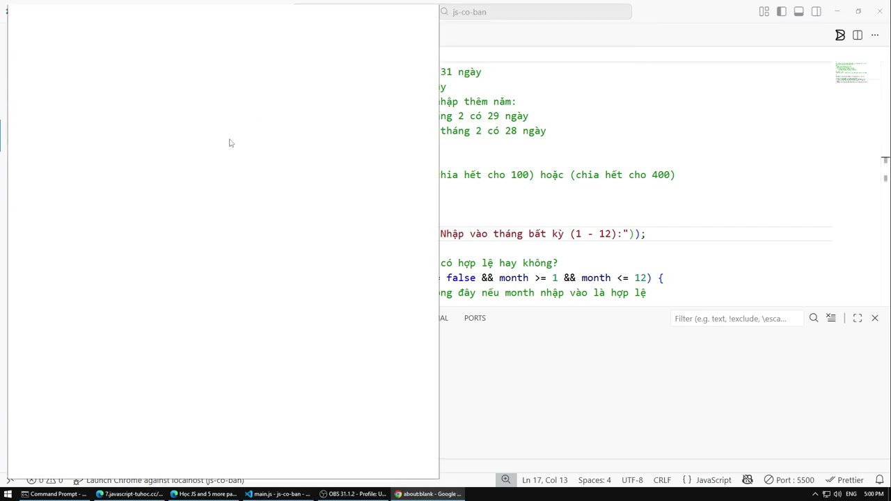Click the 'ng 2 có 29 ngày' comment line
This screenshot has height=501, width=891.
pos(484,116)
